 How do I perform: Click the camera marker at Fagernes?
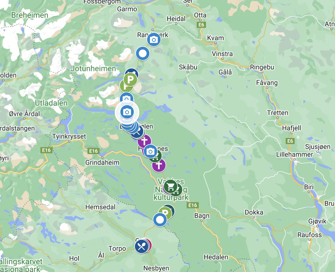151,151
